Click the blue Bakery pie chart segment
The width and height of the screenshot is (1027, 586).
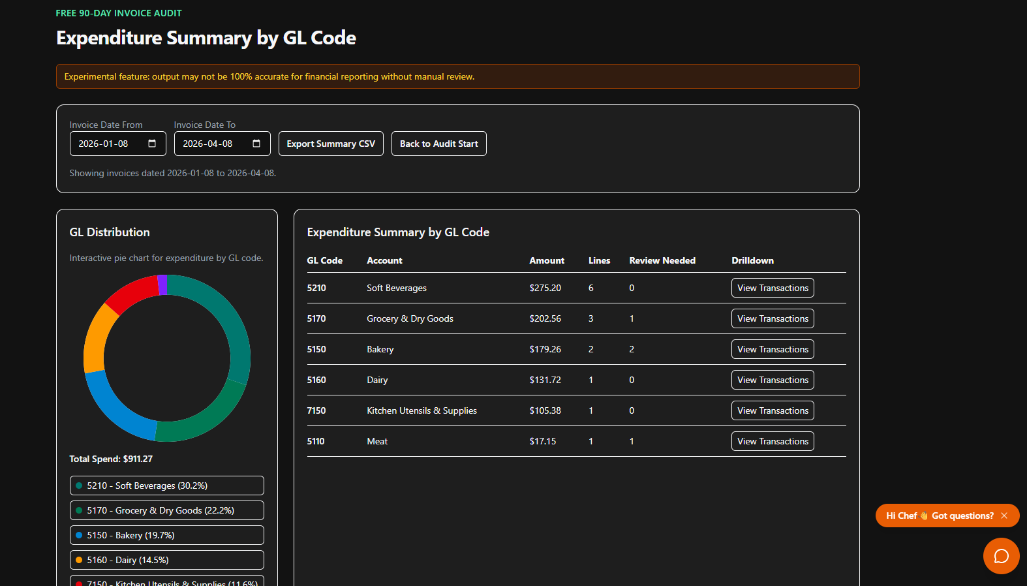(115, 410)
